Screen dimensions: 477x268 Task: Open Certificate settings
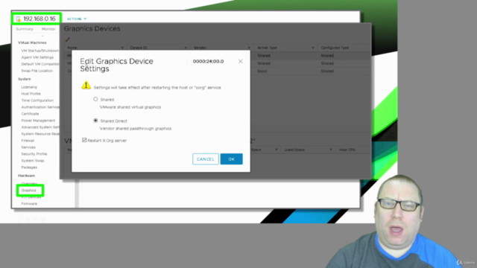tap(30, 114)
